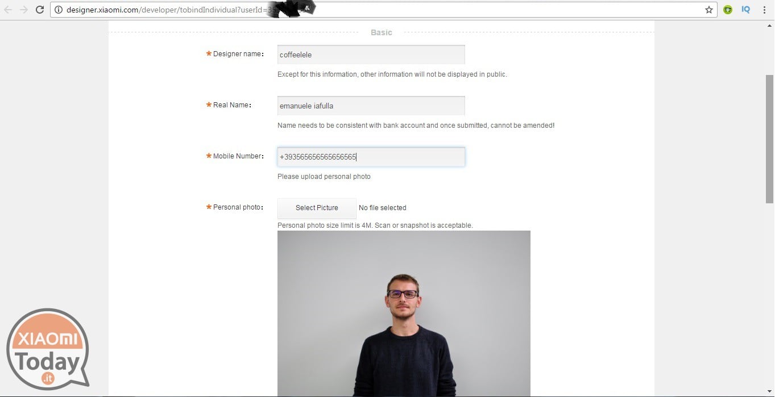Click the Designer name label
Screen dimensions: 775x397
(238, 54)
